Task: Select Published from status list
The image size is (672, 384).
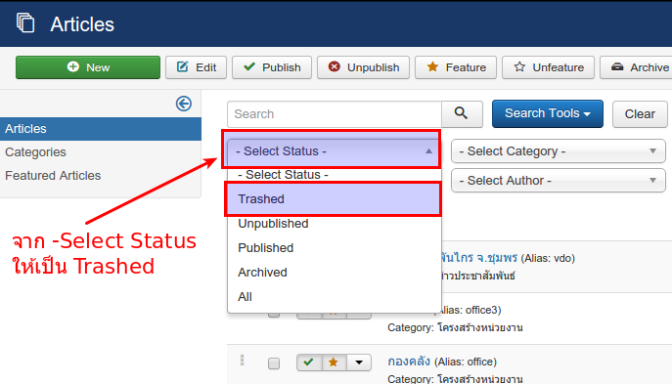Action: 335,248
